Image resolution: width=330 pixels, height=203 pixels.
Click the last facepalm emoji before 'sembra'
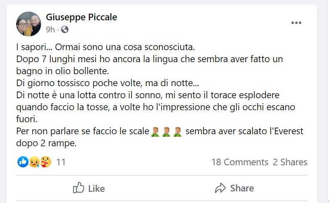coord(177,132)
